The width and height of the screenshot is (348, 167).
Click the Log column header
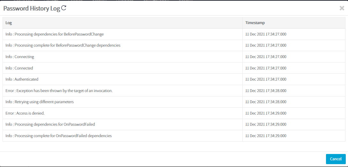(9, 23)
